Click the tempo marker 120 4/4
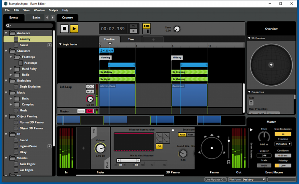299x184 pixels. pos(107,50)
